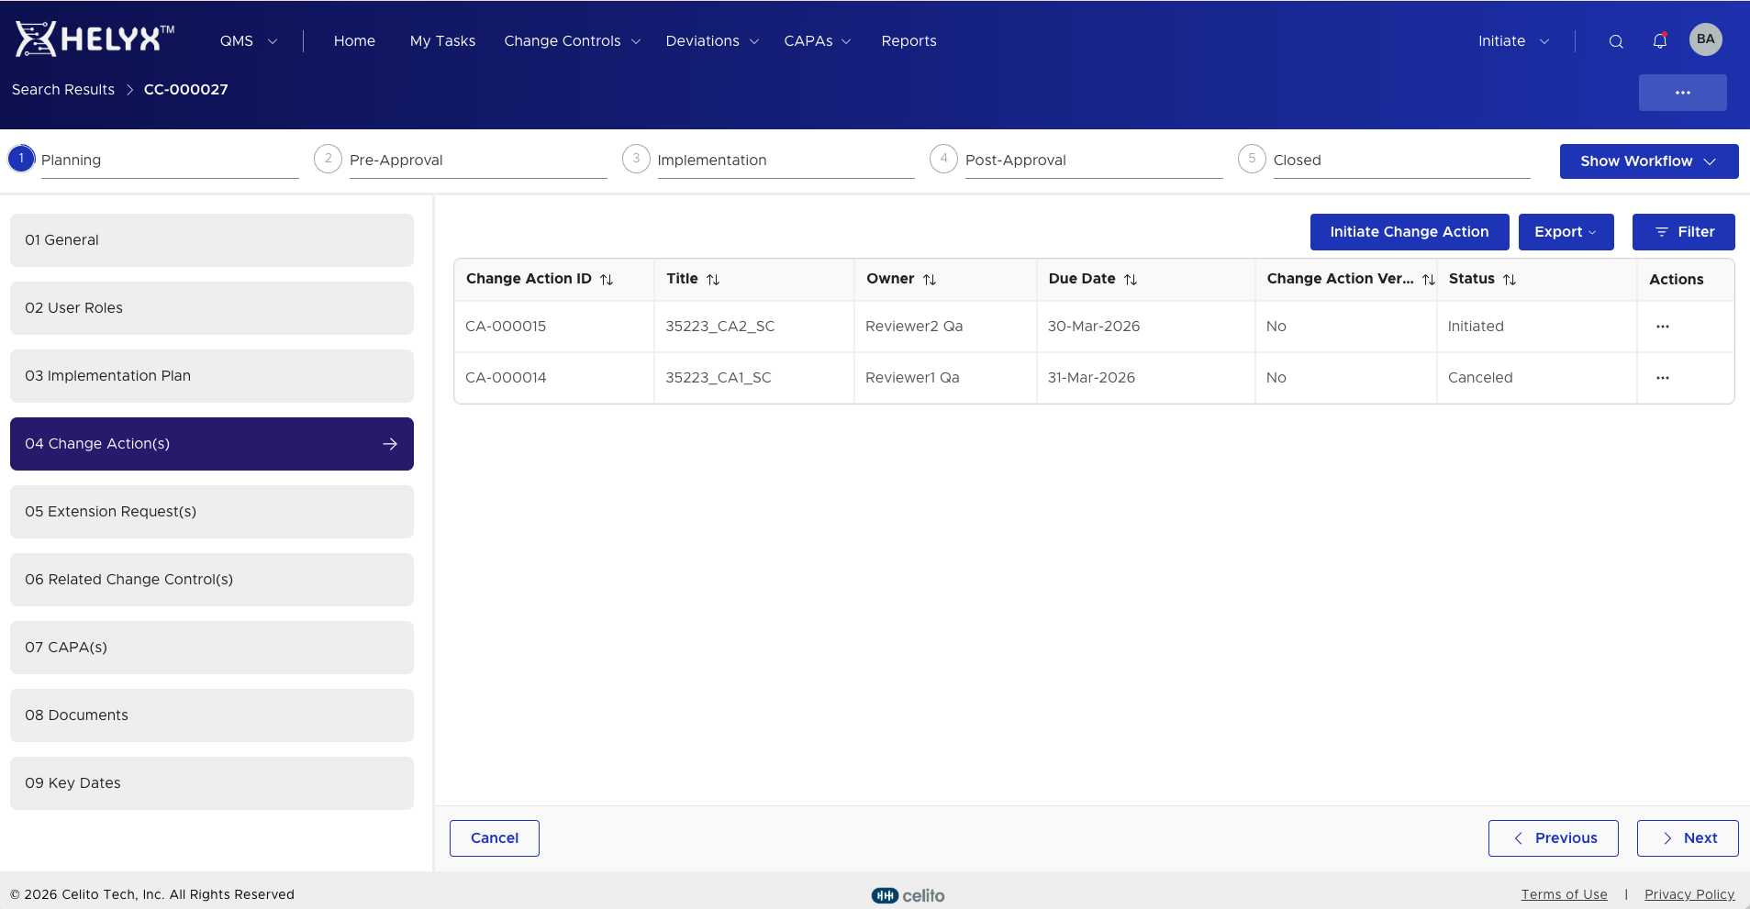Click CC-000027 breadcrumb
This screenshot has width=1750, height=909.
coord(186,90)
